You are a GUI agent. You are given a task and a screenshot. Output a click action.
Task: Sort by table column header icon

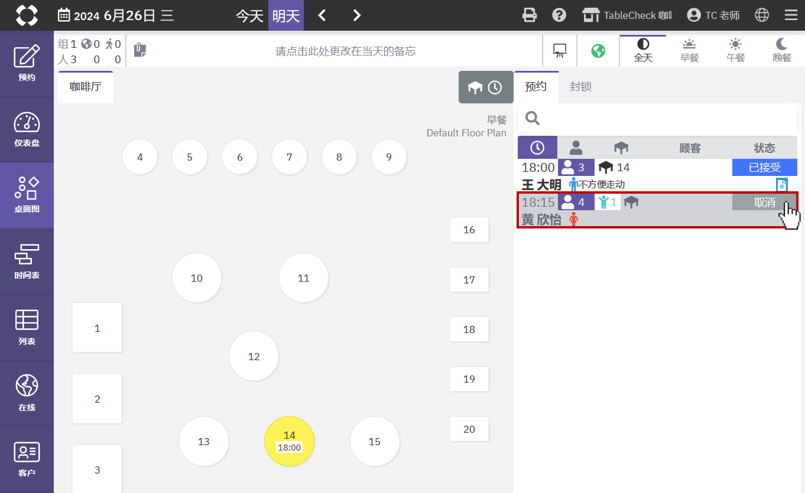pos(621,148)
